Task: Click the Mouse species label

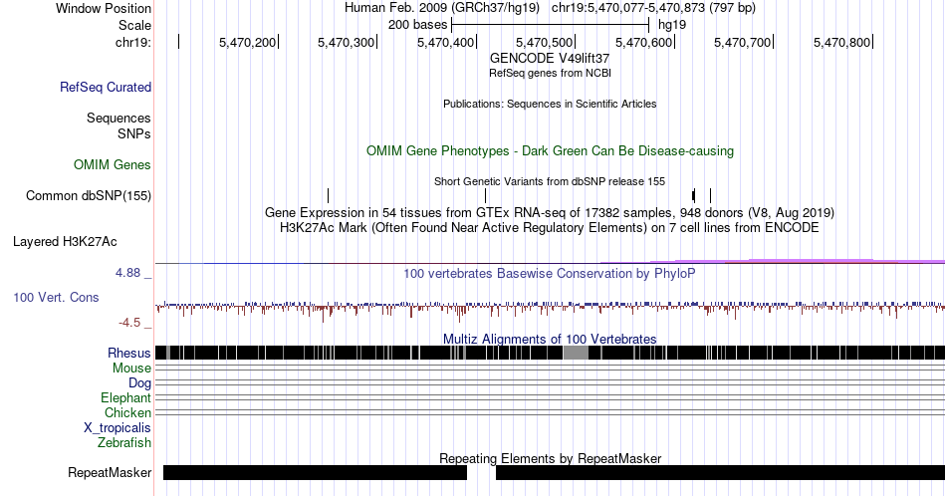Action: [x=131, y=369]
